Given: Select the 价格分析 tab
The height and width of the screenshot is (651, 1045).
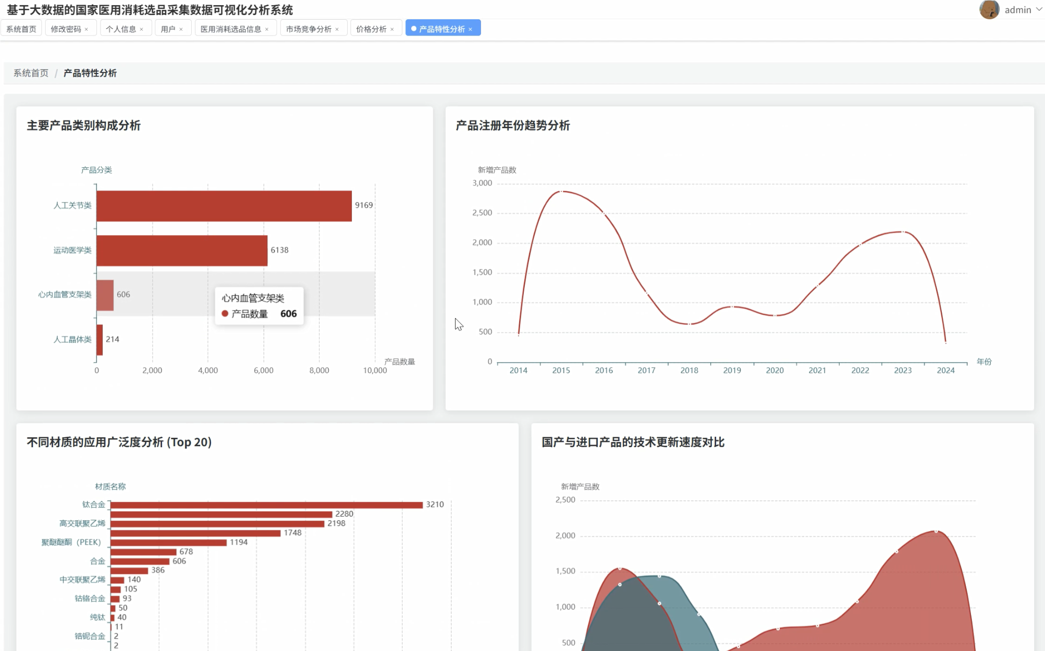Looking at the screenshot, I should point(371,29).
